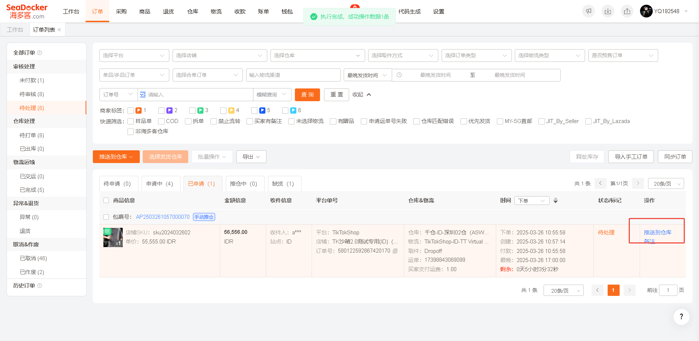Click orange 推送到仓库 toolbar button
699x341 pixels.
click(x=116, y=156)
